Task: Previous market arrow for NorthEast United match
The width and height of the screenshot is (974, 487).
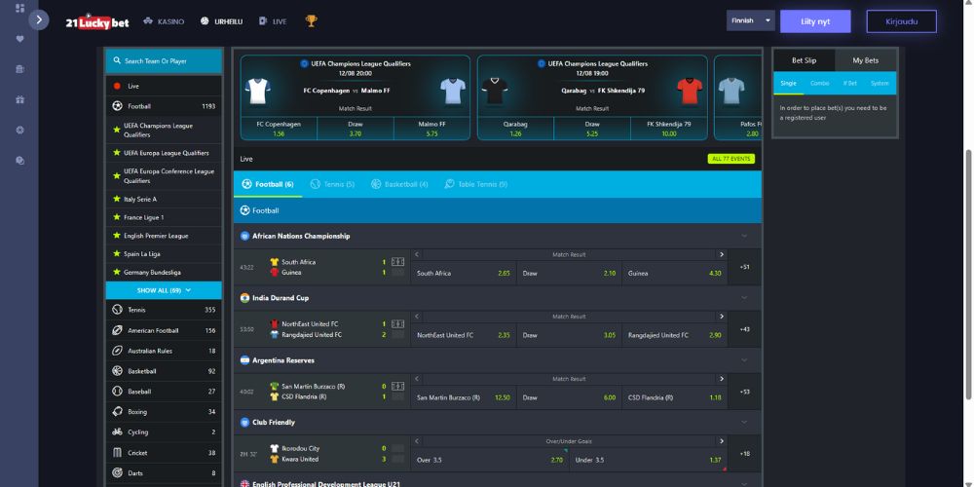Action: pyautogui.click(x=417, y=317)
